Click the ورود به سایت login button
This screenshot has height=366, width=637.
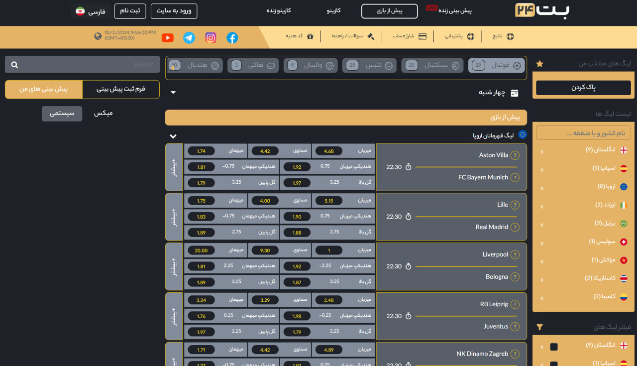pos(174,11)
